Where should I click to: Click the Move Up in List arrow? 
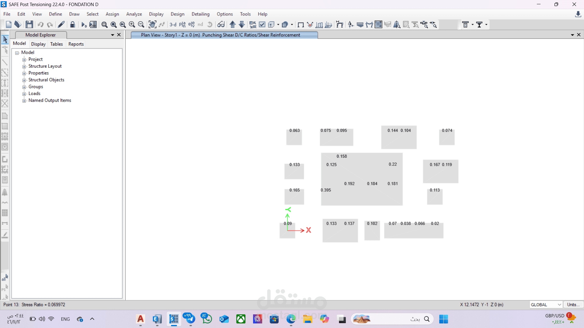tap(232, 25)
